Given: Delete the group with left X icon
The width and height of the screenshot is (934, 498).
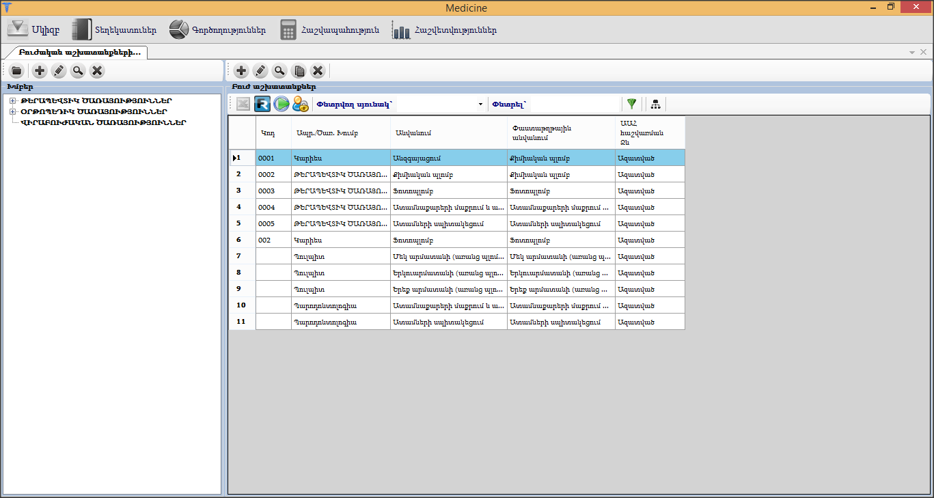Looking at the screenshot, I should point(97,70).
